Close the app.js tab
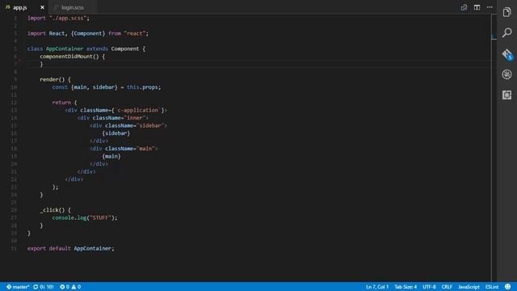The width and height of the screenshot is (517, 291). (42, 7)
